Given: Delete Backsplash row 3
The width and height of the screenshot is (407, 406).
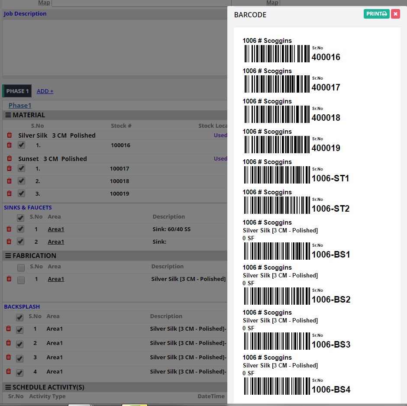Looking at the screenshot, I should coord(9,357).
